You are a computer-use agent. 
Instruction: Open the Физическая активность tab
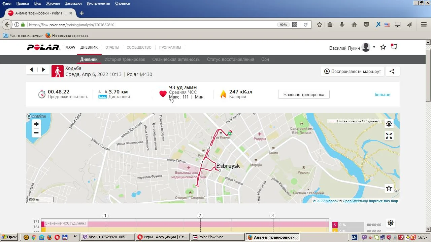[x=176, y=59]
